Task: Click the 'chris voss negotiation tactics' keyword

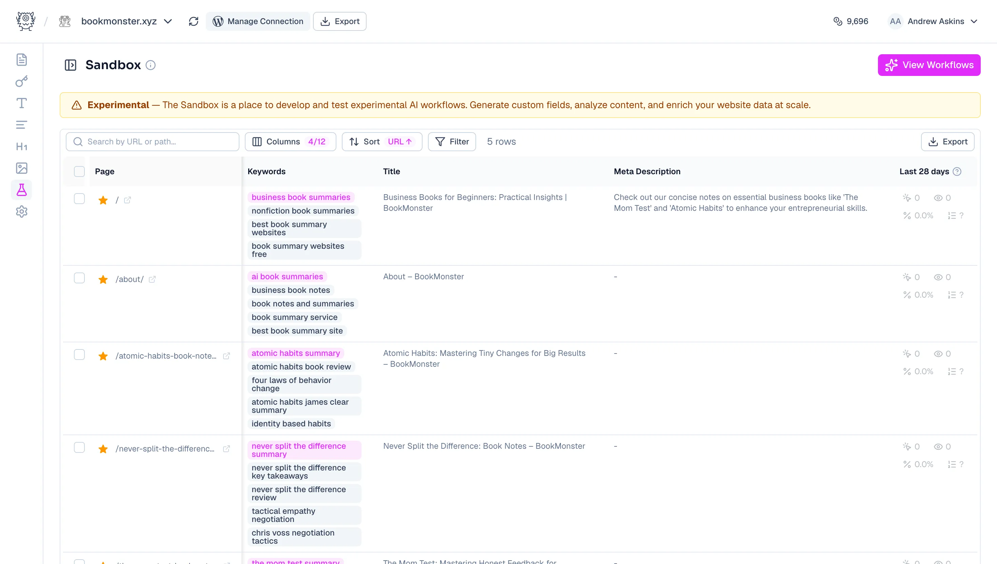Action: [304, 537]
